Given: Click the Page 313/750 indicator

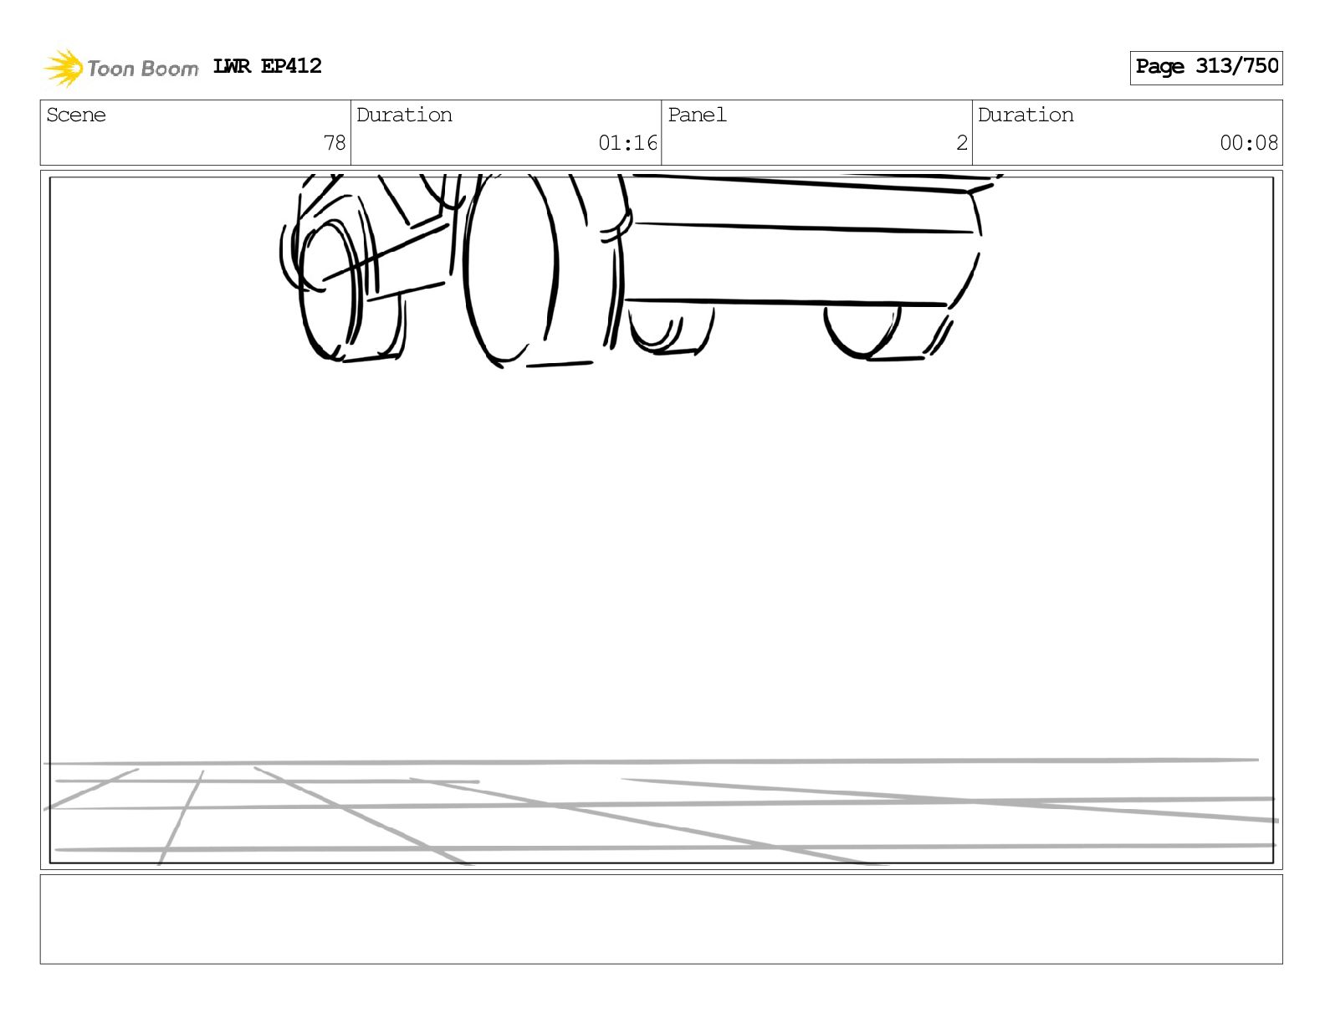Looking at the screenshot, I should (1206, 67).
